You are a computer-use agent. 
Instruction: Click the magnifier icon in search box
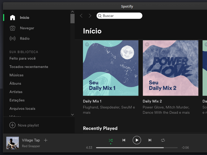click(x=100, y=16)
